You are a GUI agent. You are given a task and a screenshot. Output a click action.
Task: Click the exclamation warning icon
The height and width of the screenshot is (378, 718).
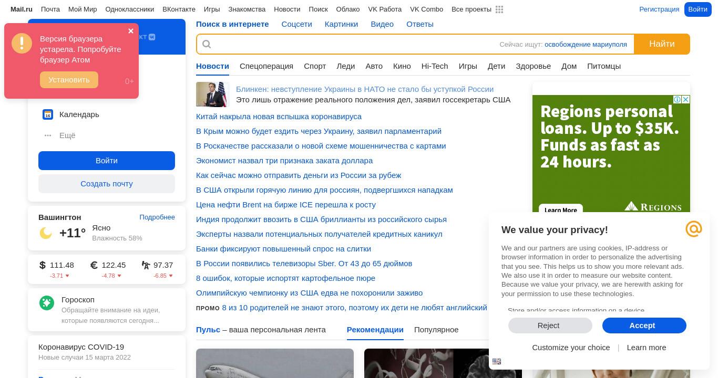pos(22,44)
